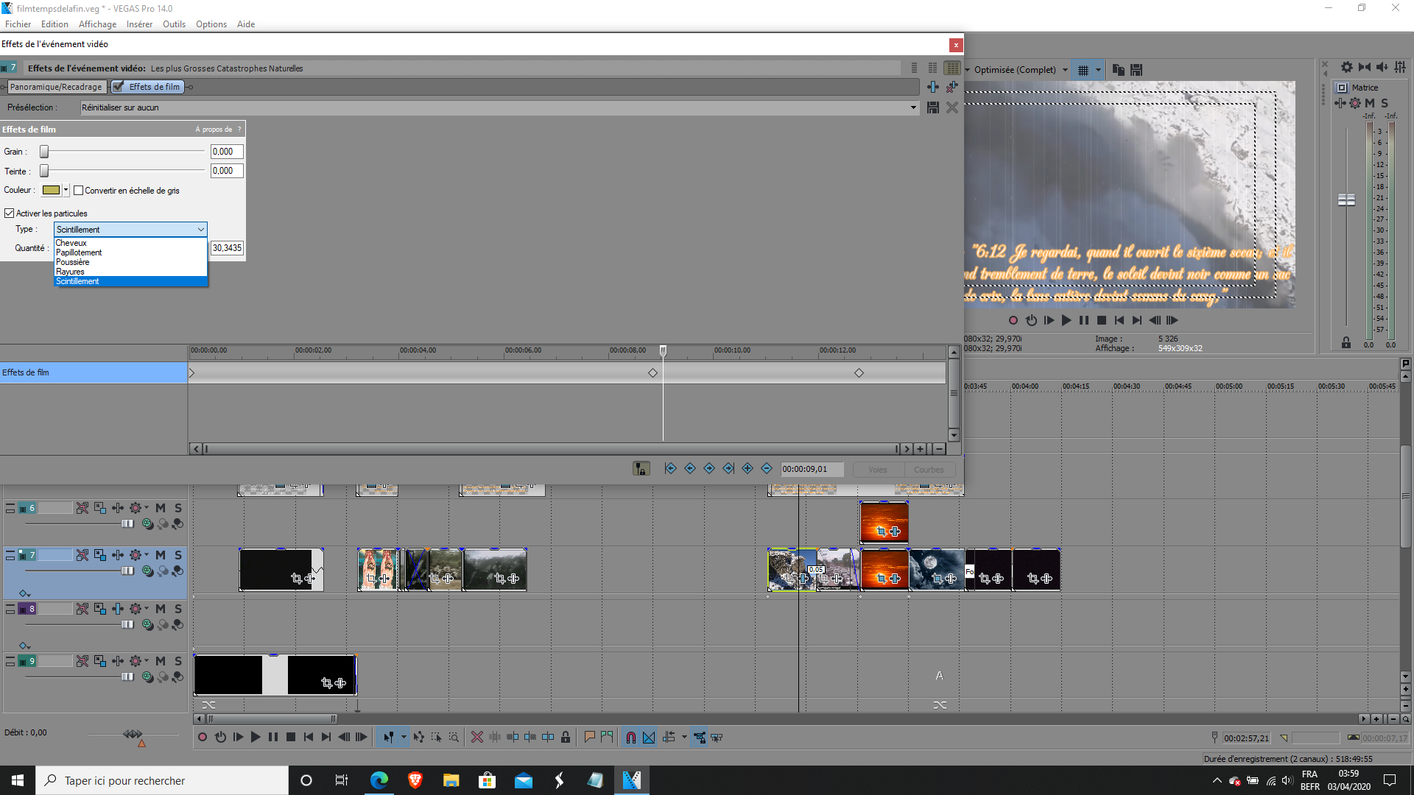Select Rayures particle type option

click(x=71, y=272)
